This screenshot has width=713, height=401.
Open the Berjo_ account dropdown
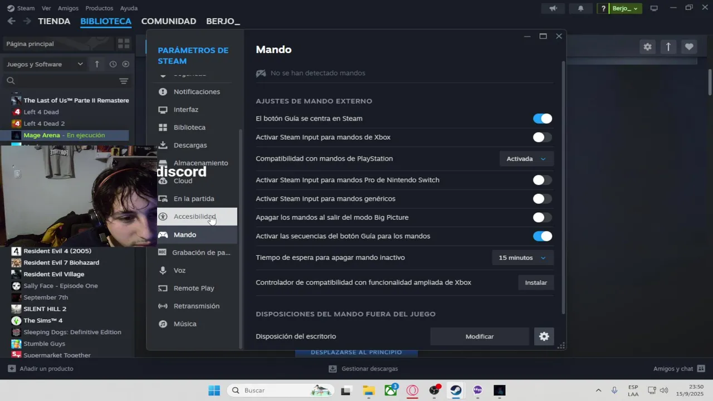(x=626, y=8)
